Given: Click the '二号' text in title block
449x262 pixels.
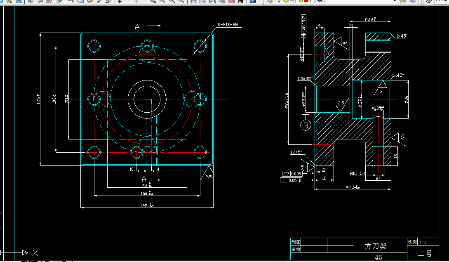Looking at the screenshot, I should click(425, 253).
